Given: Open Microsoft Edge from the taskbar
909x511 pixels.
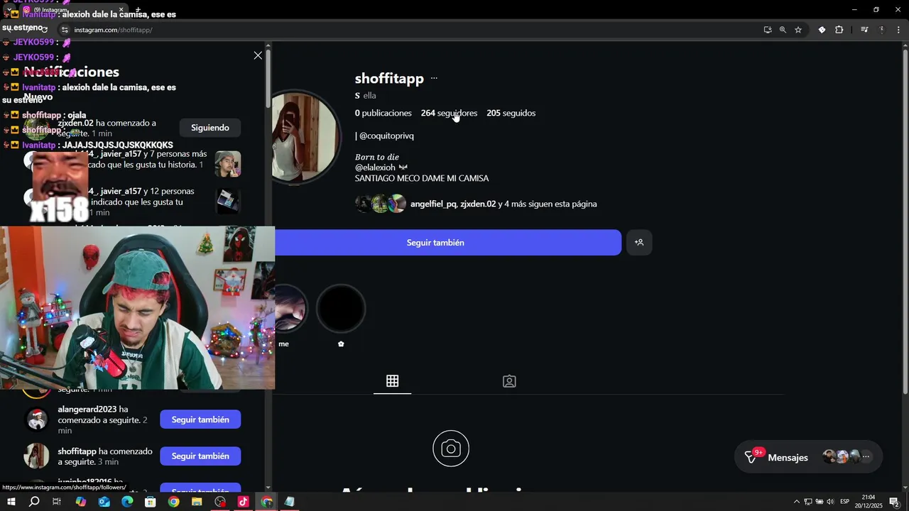Looking at the screenshot, I should pyautogui.click(x=127, y=502).
